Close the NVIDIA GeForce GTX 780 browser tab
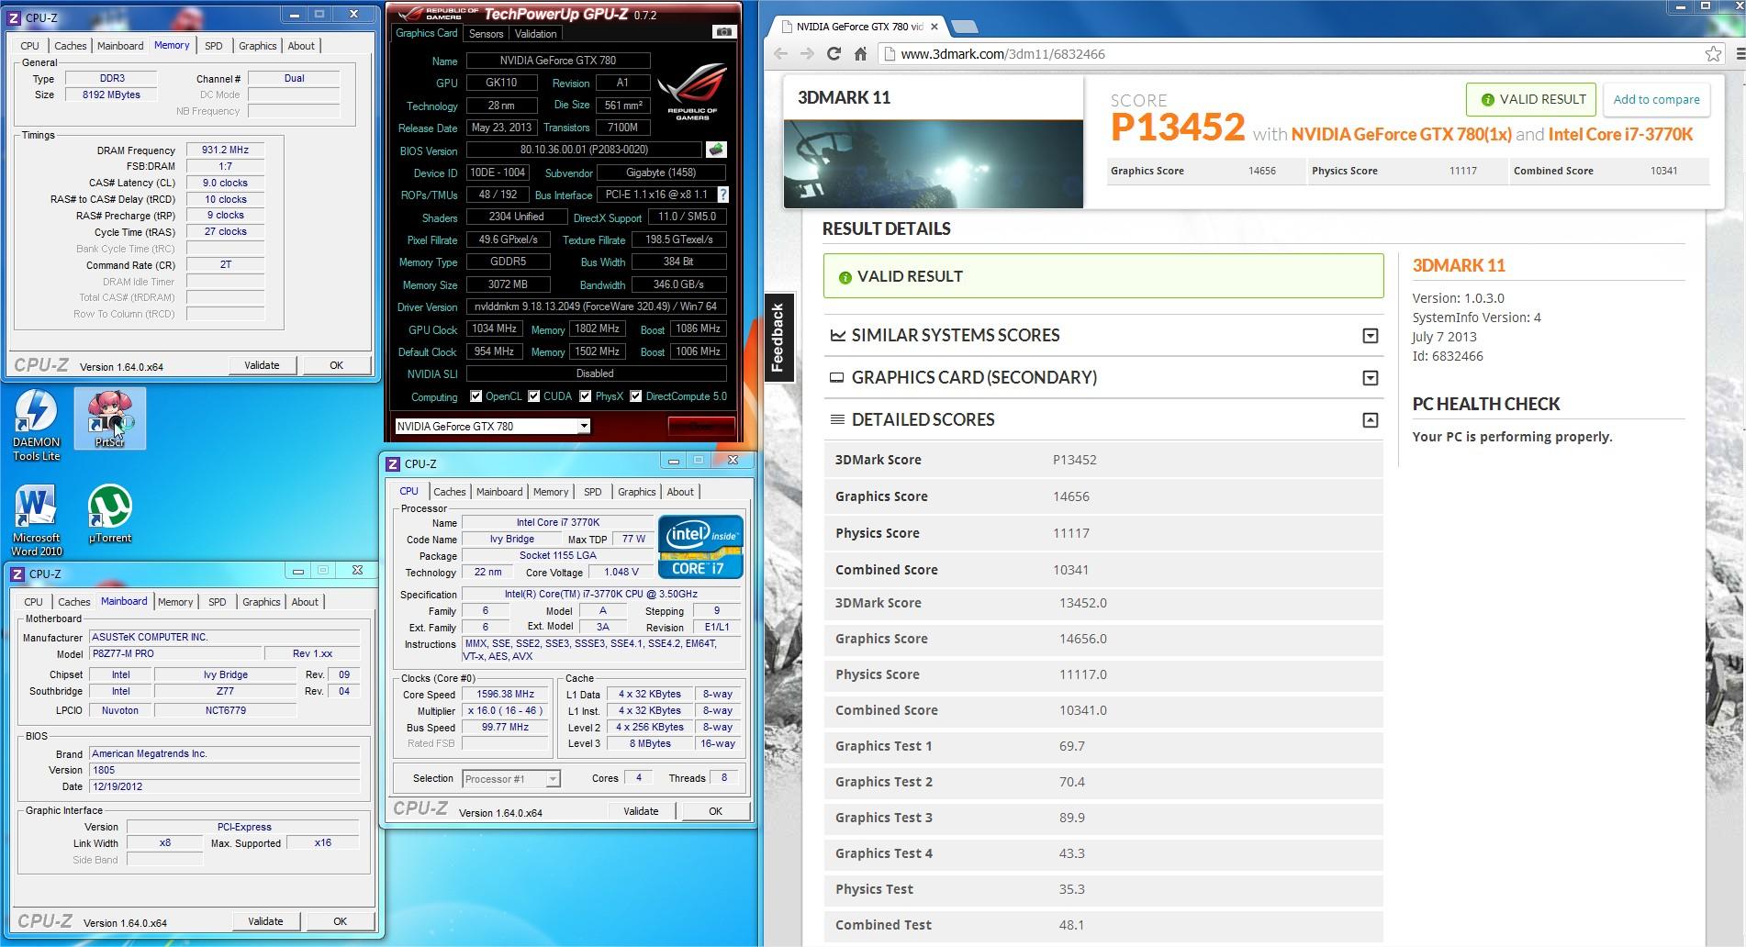 (935, 27)
